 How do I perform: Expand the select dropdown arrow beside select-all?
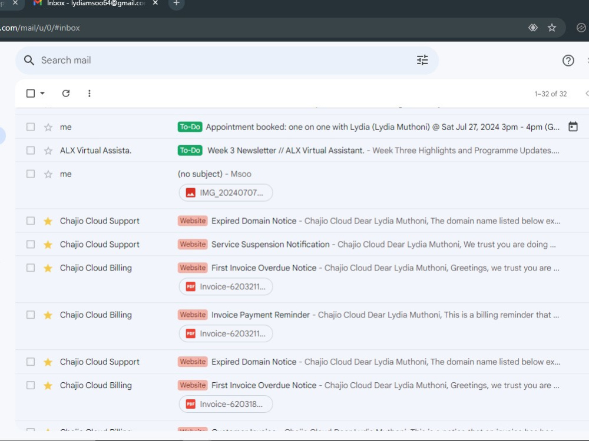pos(42,93)
